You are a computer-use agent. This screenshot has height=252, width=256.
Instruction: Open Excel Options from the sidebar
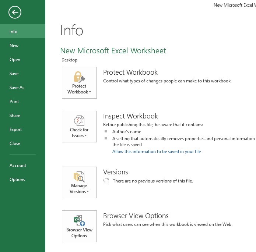[17, 180]
